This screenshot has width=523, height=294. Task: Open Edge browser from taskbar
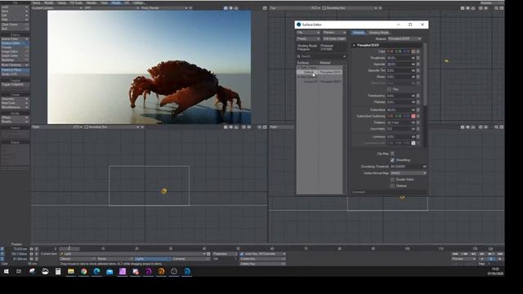[x=96, y=271]
